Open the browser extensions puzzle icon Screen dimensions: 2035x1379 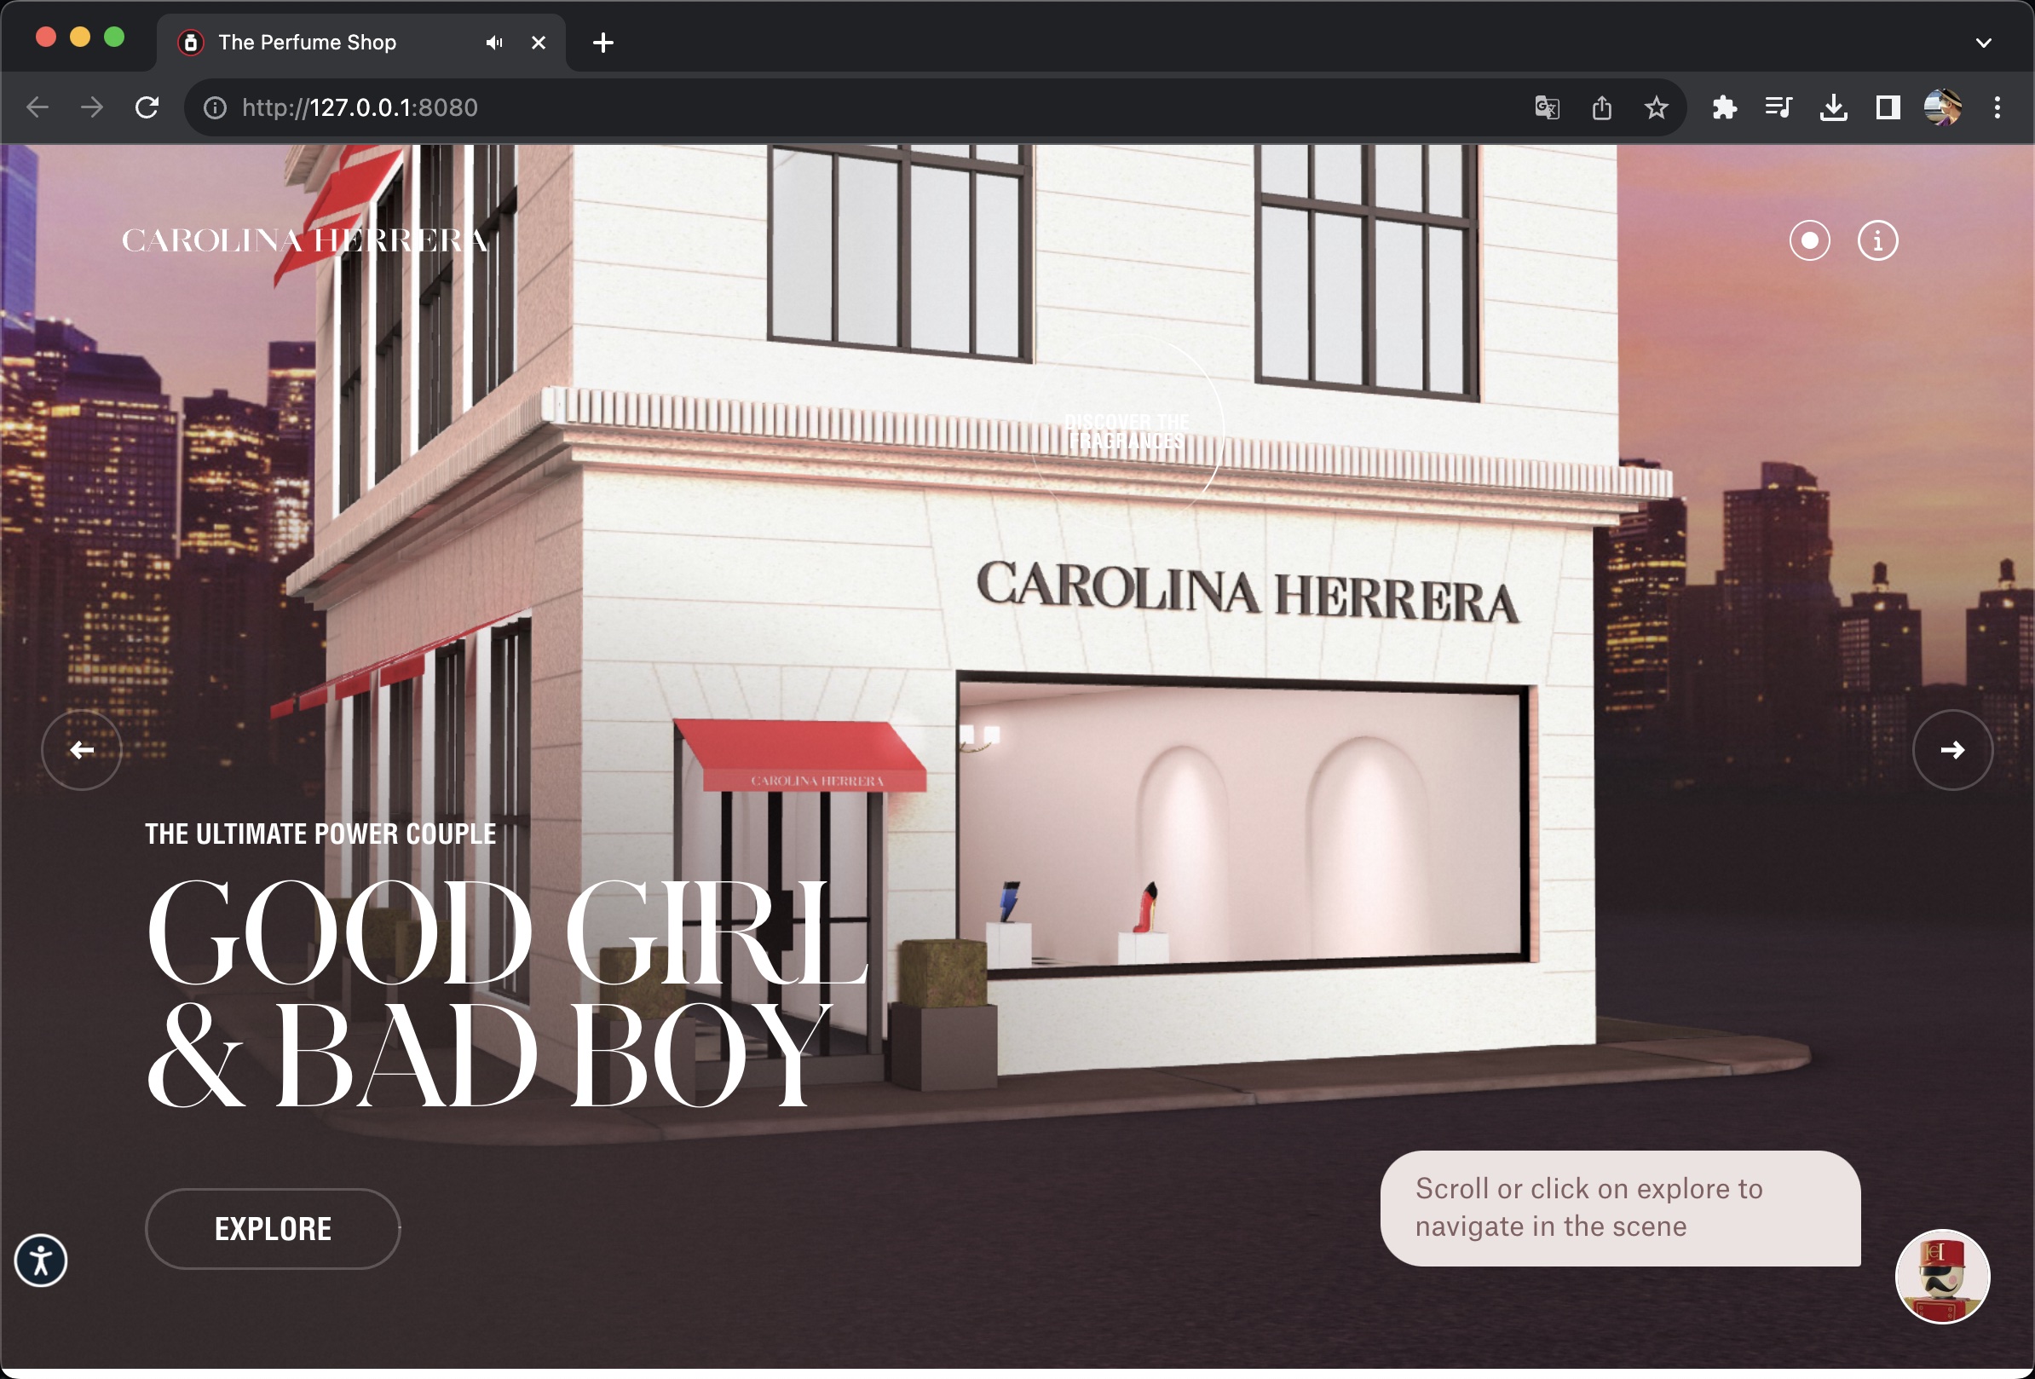coord(1724,107)
